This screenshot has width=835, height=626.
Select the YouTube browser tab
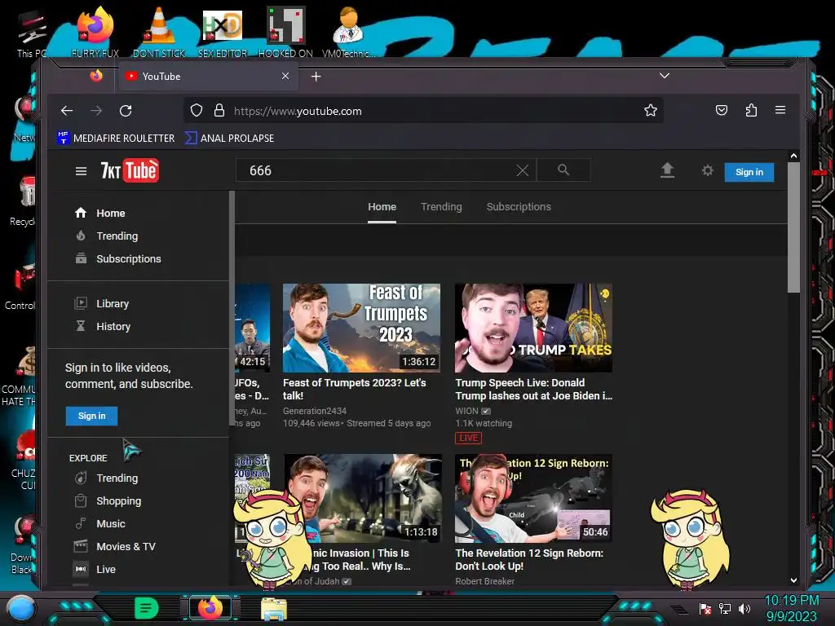[208, 76]
